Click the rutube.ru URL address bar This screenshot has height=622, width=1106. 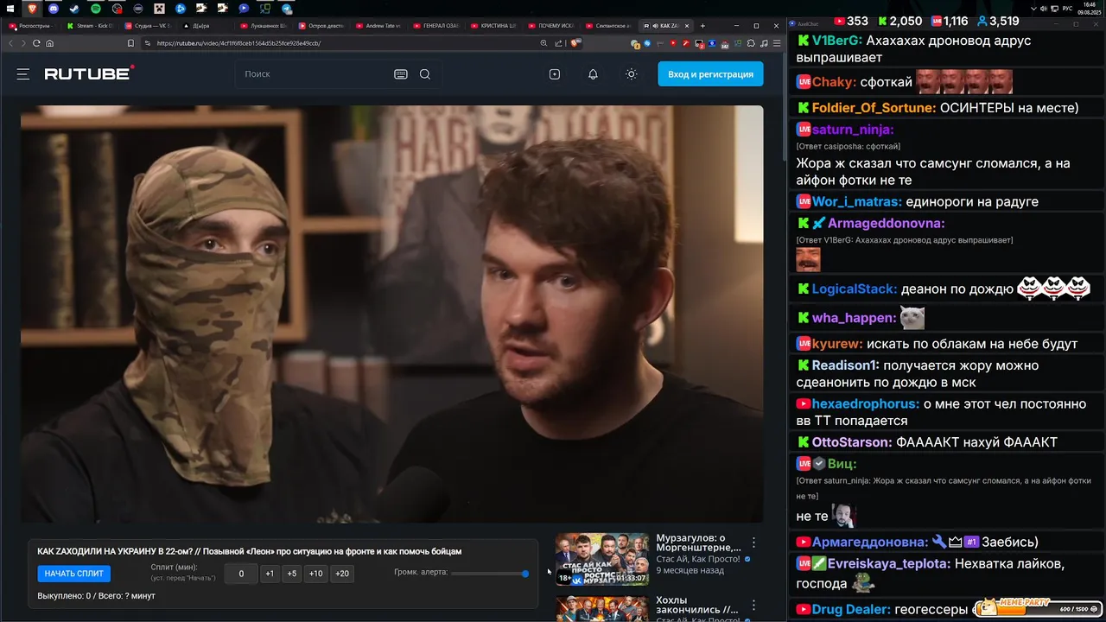click(x=346, y=43)
